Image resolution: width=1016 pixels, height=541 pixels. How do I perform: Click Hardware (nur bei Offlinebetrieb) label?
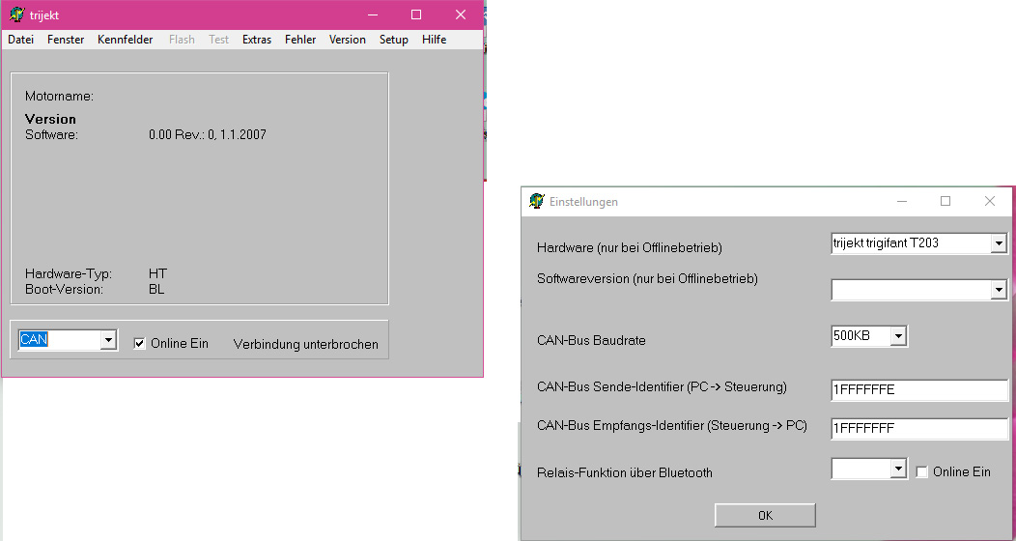coord(629,247)
